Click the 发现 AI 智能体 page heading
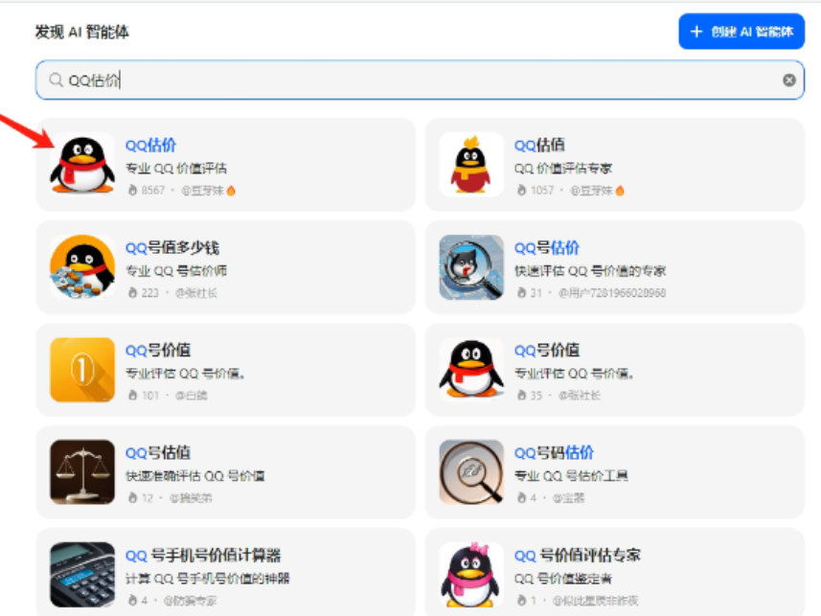The height and width of the screenshot is (616, 821). [x=81, y=32]
